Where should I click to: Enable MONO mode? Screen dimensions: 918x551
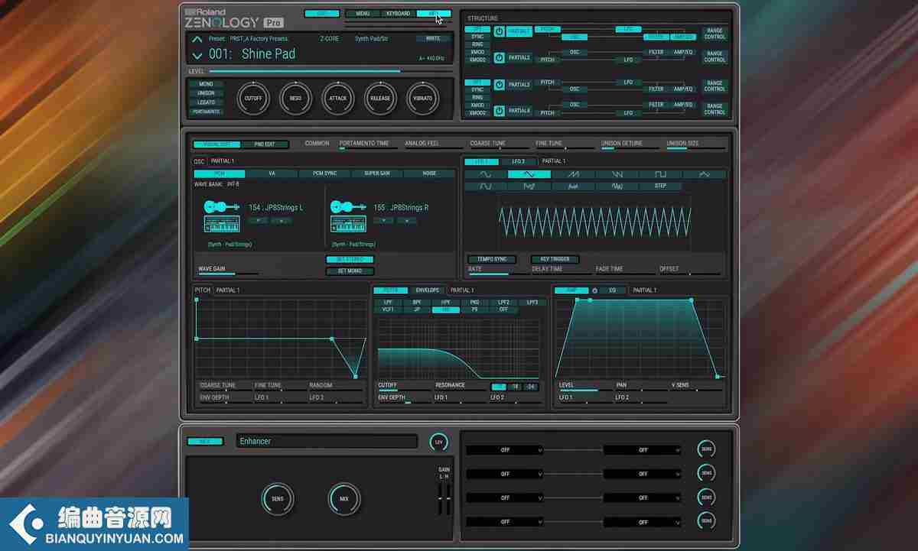click(207, 84)
